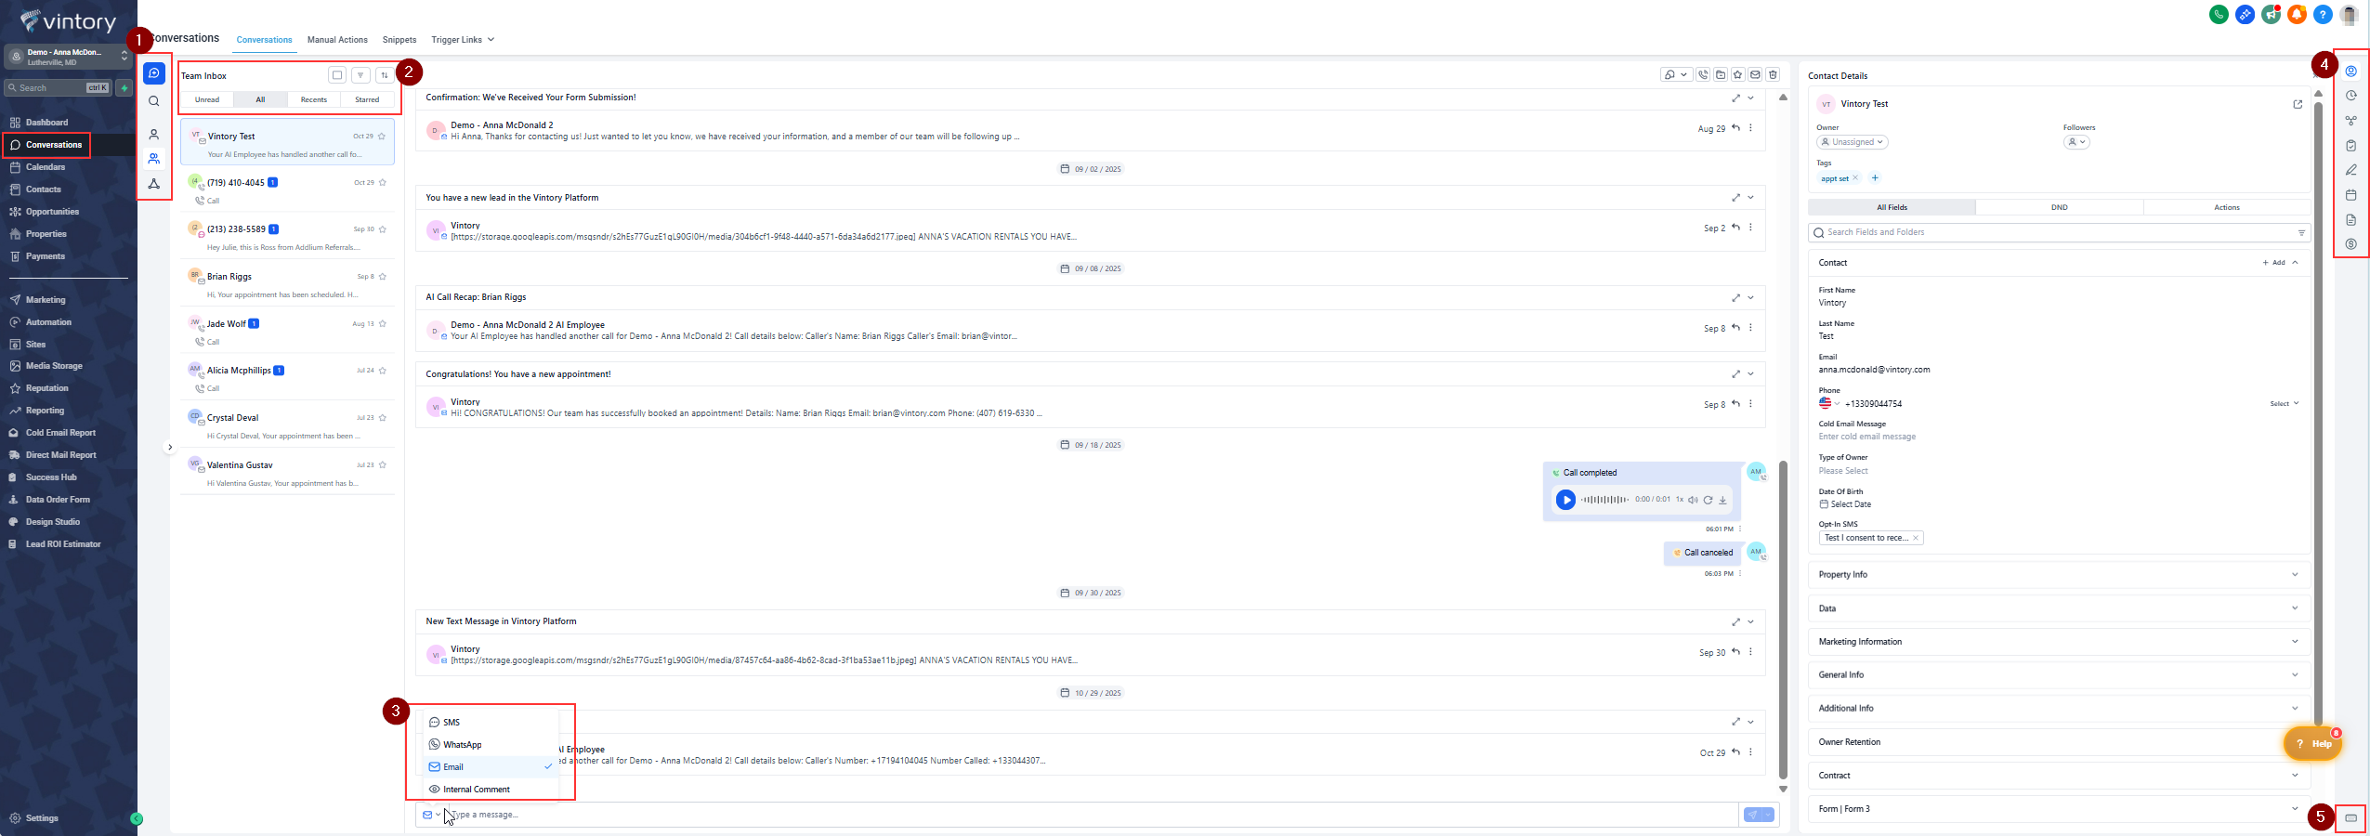Viewport: 2370px width, 836px height.
Task: Star the Brian Riggs conversation
Action: click(383, 277)
